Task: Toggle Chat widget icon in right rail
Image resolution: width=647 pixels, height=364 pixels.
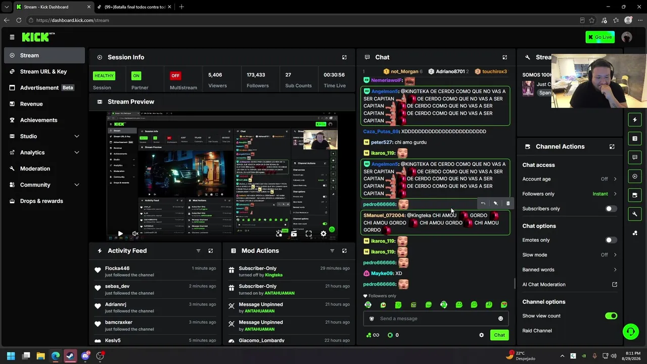Action: click(635, 157)
